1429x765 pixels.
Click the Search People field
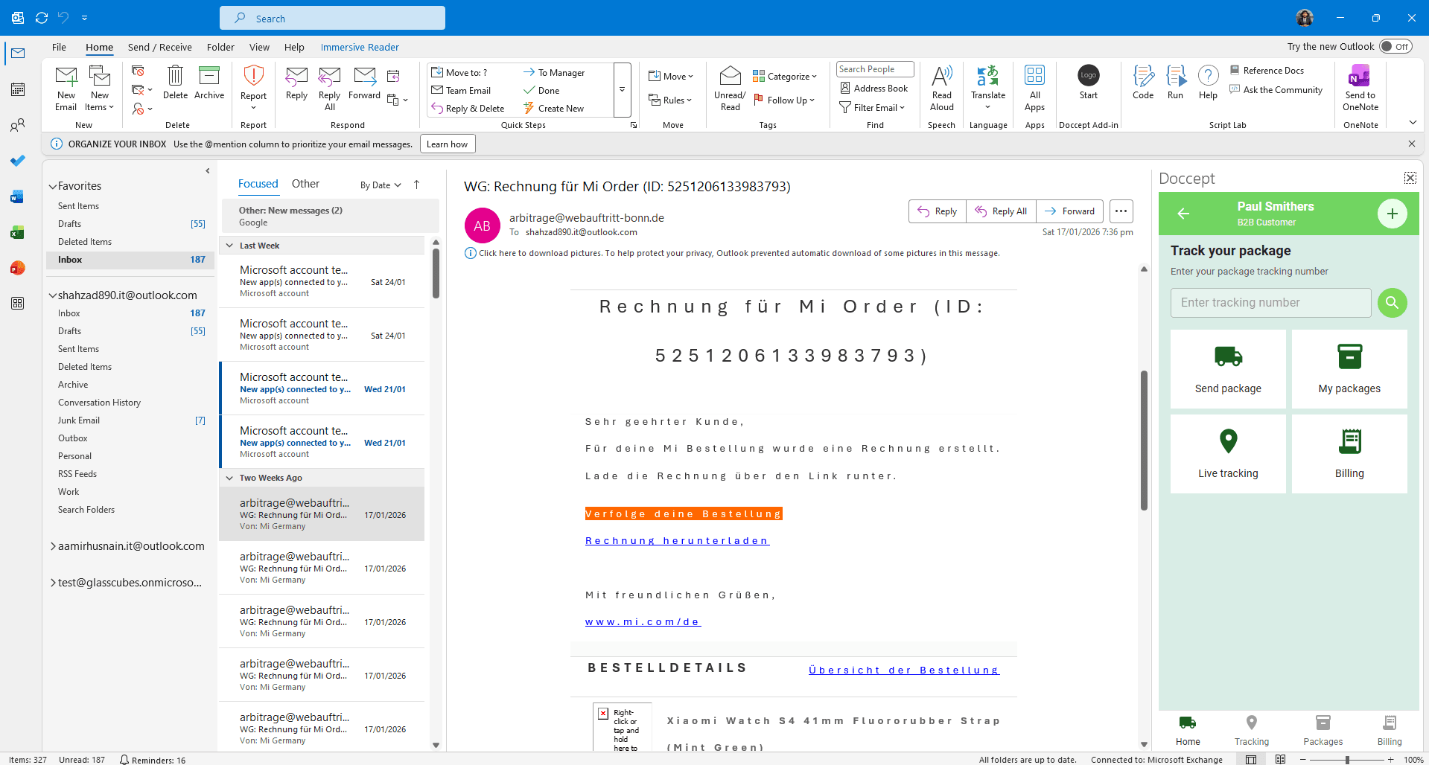tap(875, 69)
